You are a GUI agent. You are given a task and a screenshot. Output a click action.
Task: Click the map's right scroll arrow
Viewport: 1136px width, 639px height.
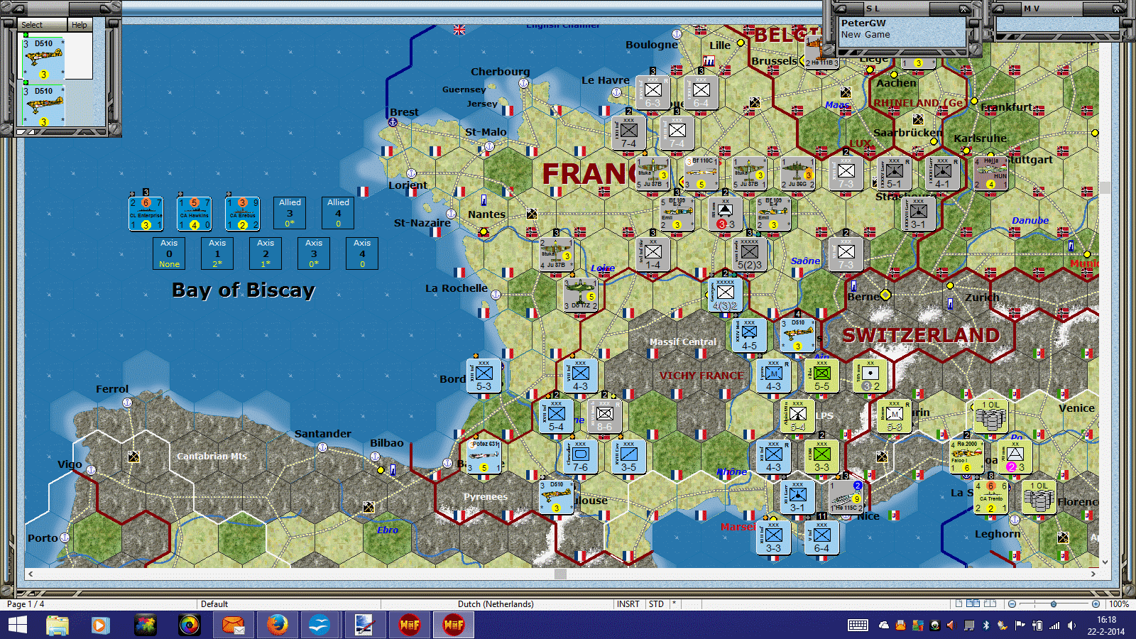click(x=1093, y=574)
